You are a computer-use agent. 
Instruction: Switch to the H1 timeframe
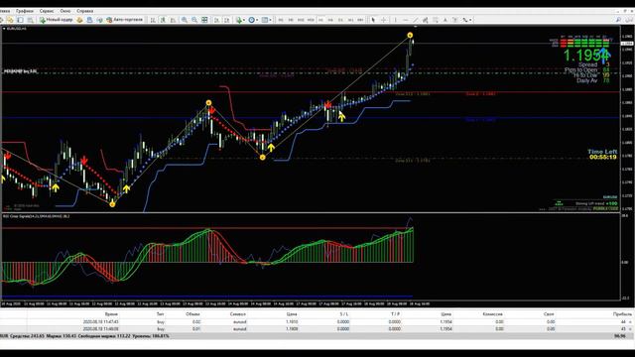pos(320,20)
